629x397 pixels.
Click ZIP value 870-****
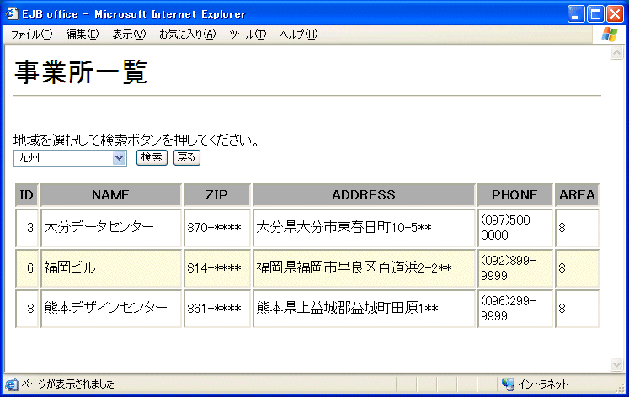coord(214,228)
